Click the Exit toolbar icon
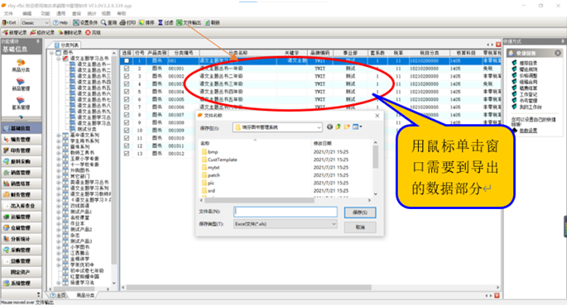The width and height of the screenshot is (567, 305). pyautogui.click(x=5, y=23)
